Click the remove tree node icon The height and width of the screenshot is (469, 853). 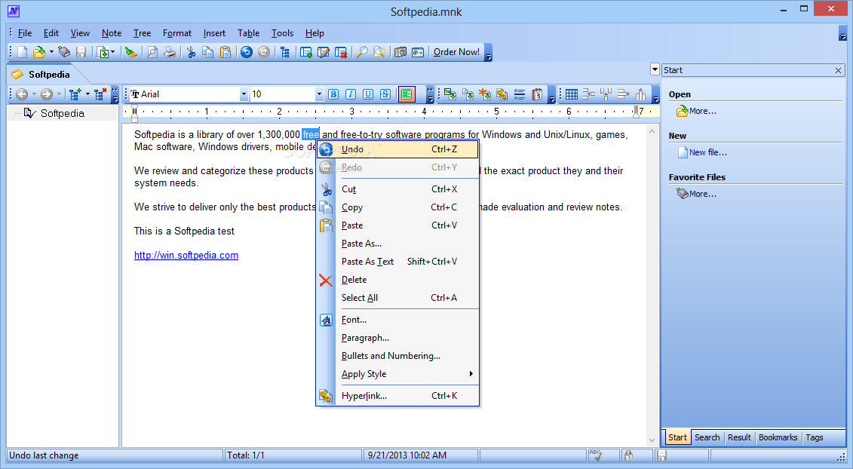coord(100,95)
